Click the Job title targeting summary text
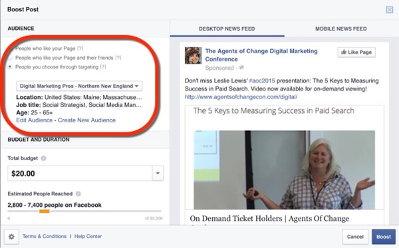This screenshot has height=248, width=399. pyautogui.click(x=79, y=105)
